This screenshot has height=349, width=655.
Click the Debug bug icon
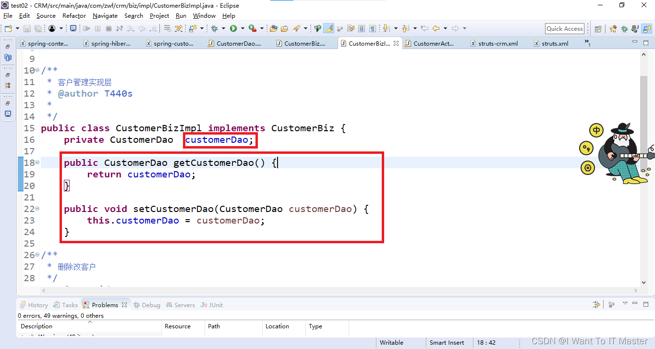214,28
